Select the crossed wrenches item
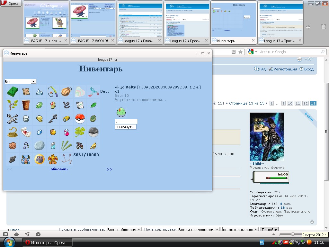 coord(13,119)
